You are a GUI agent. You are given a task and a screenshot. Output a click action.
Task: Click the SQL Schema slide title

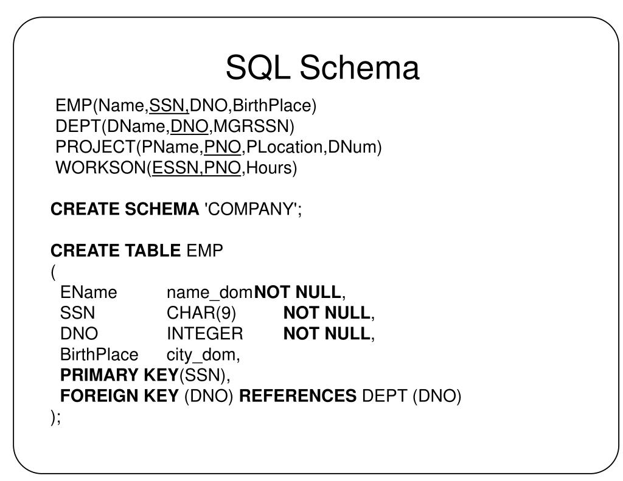tap(322, 67)
